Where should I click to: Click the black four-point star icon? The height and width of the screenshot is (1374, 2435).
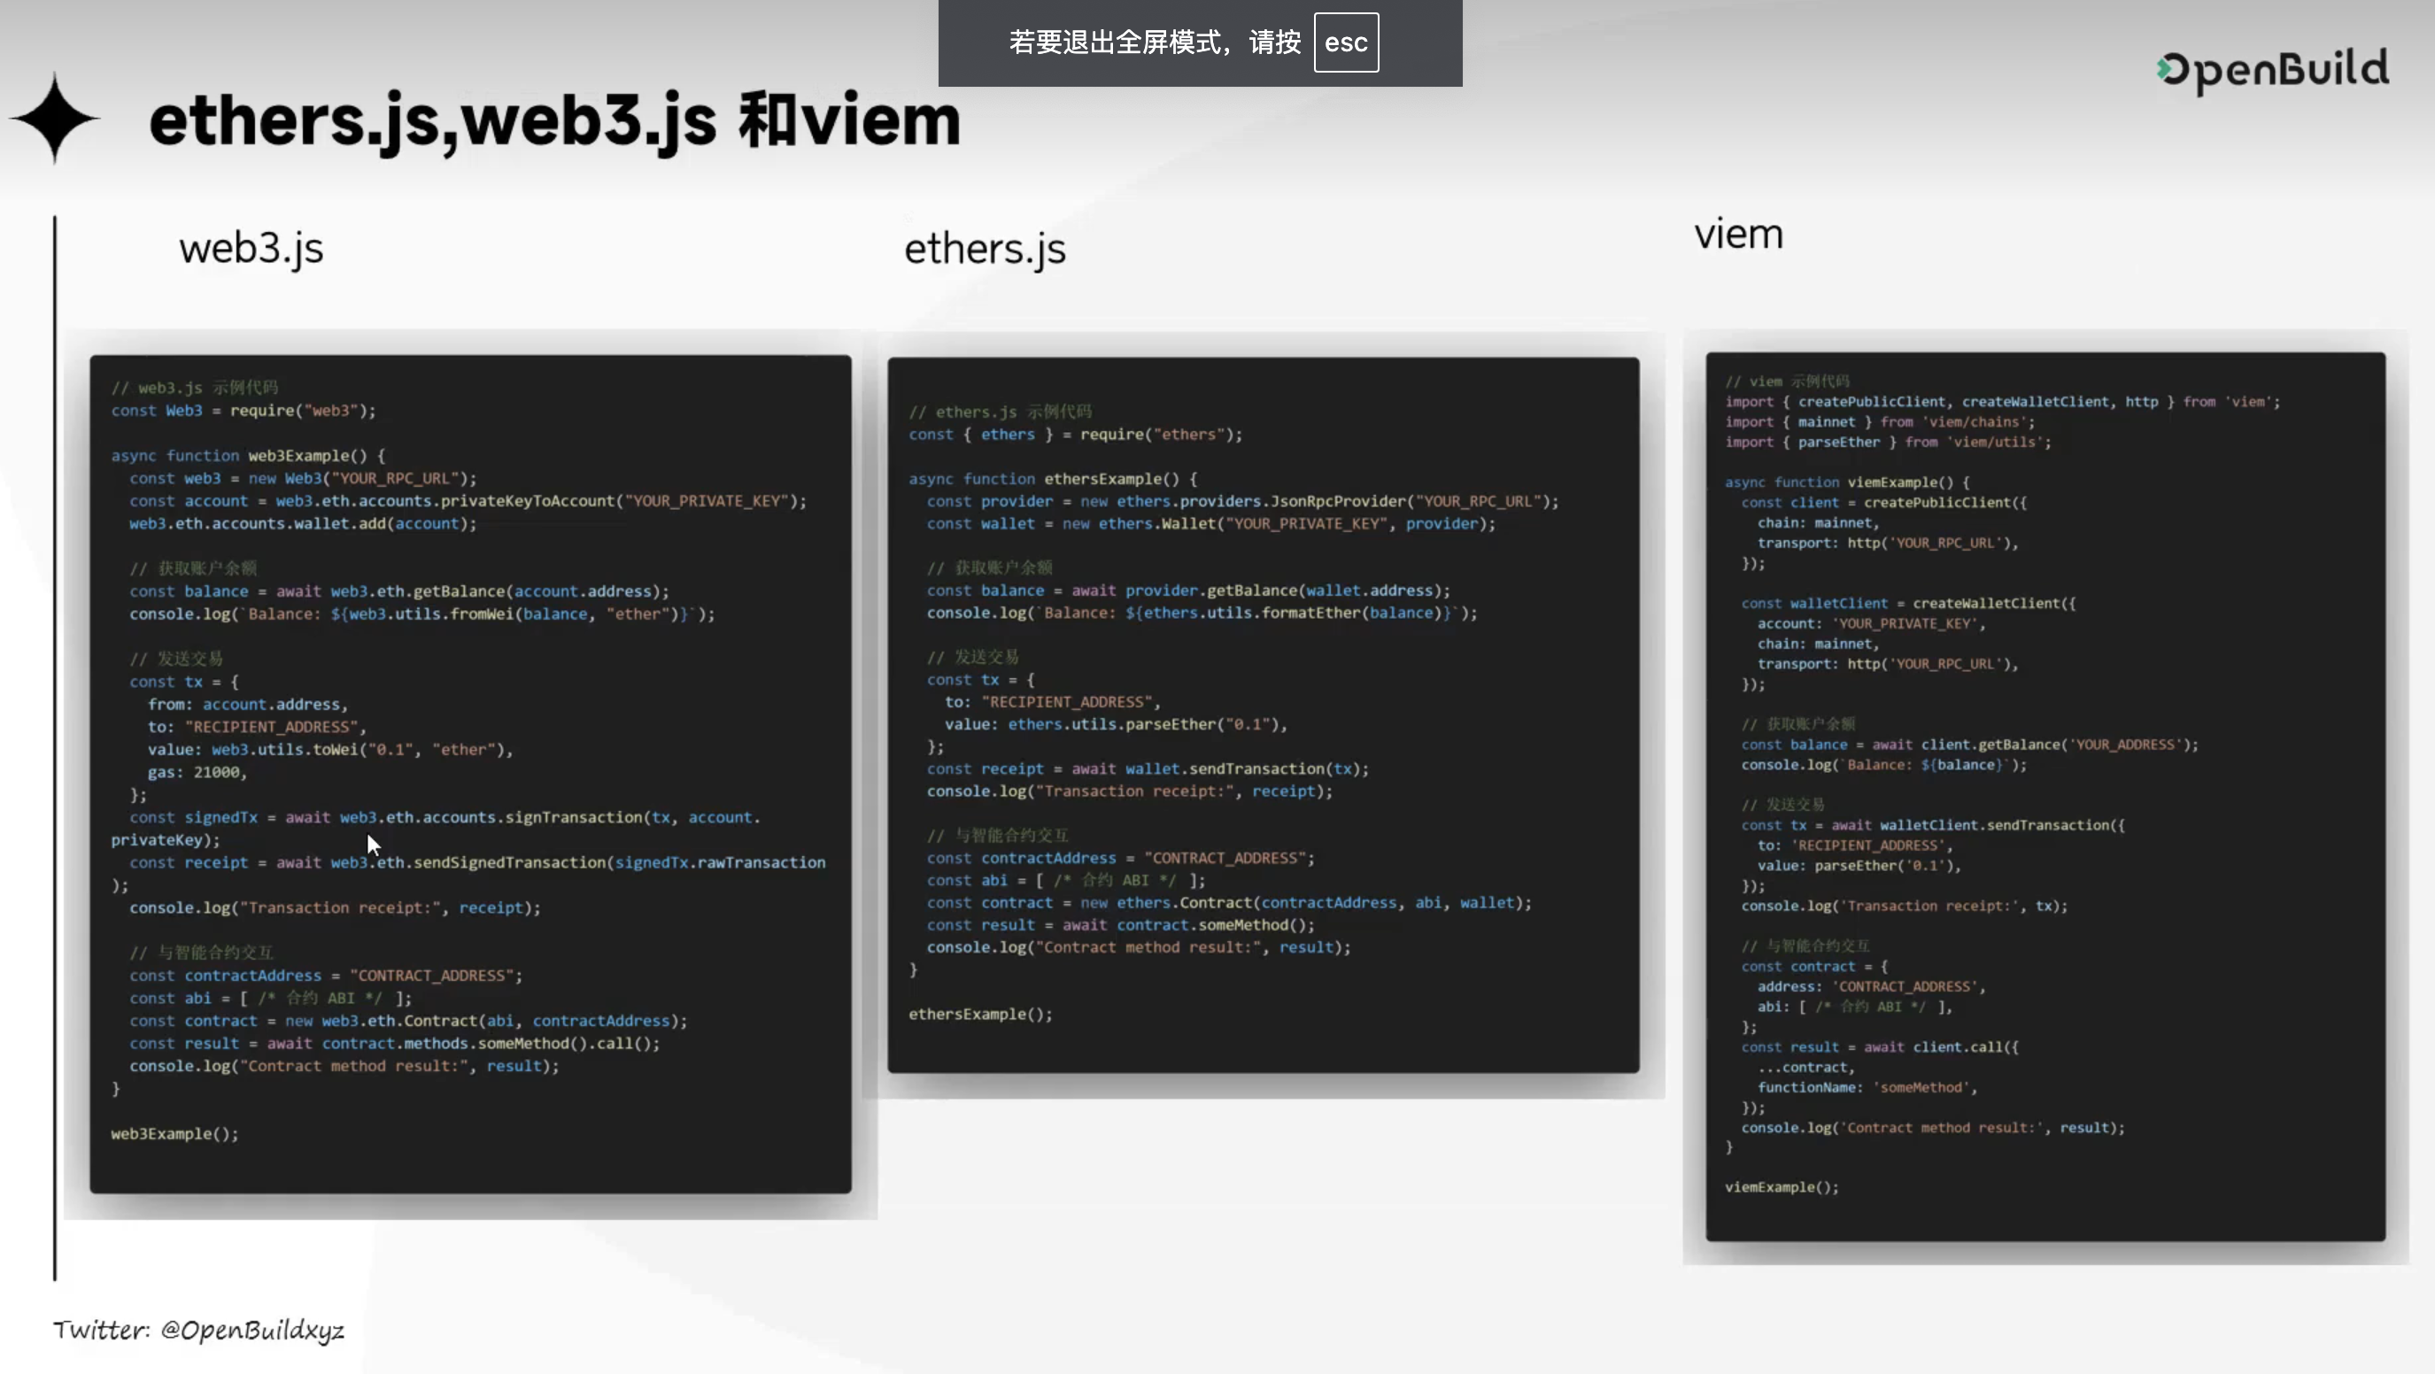(55, 119)
